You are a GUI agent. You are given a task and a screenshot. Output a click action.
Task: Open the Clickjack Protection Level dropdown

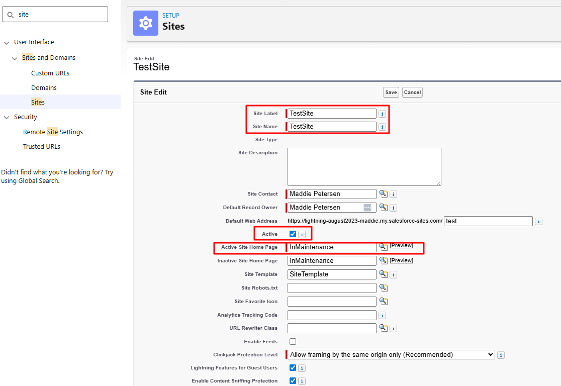coord(392,354)
